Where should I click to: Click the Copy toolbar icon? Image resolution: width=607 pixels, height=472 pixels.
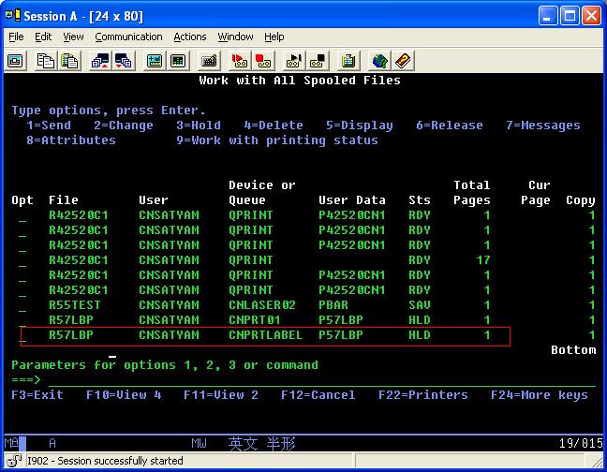(46, 61)
